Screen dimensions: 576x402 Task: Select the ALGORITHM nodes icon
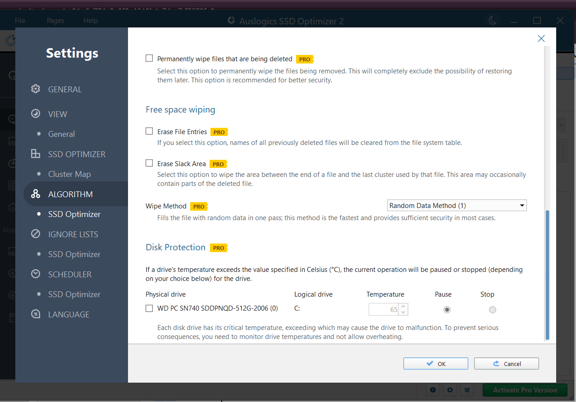(x=35, y=194)
